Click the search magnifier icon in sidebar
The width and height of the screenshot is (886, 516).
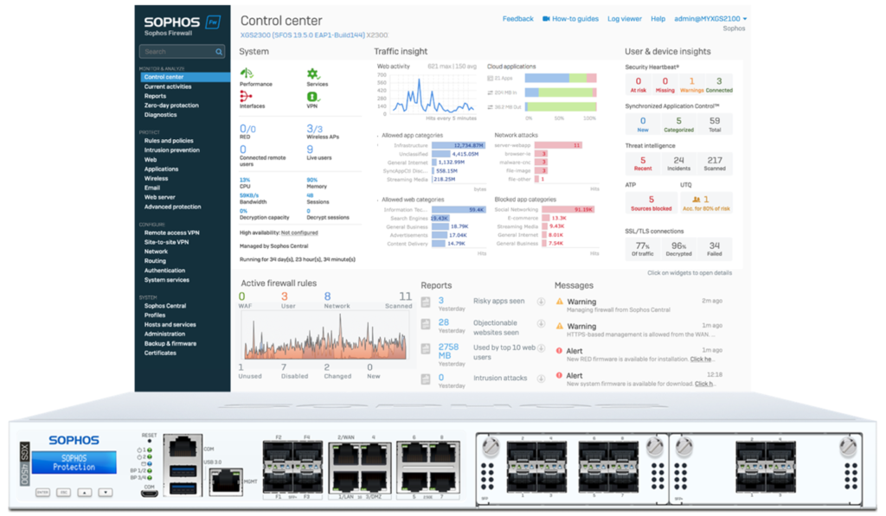point(219,52)
